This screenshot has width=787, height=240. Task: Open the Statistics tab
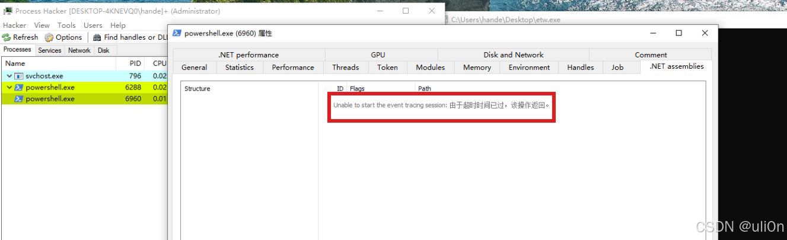tap(240, 68)
